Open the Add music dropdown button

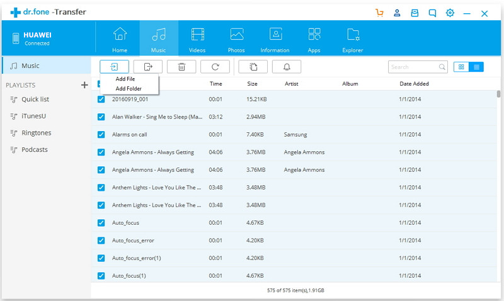114,66
